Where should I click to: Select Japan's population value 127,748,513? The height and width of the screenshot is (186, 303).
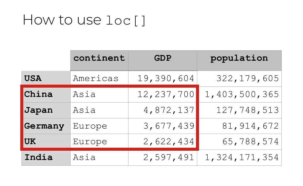pos(247,110)
